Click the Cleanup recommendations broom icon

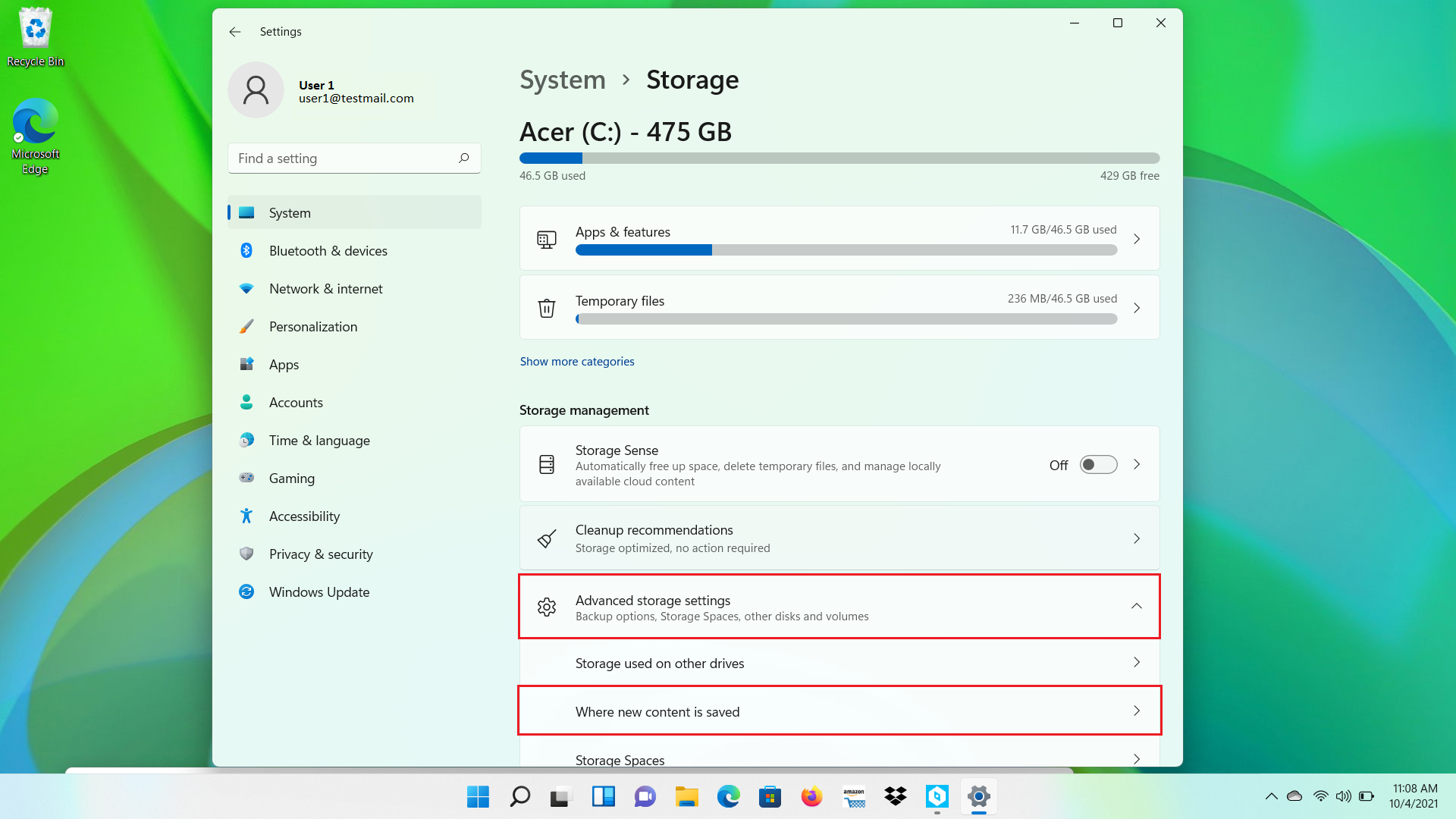(546, 538)
